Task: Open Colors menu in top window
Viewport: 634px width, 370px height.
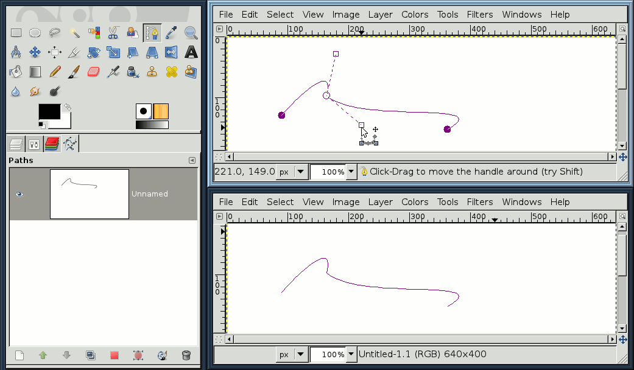Action: [415, 15]
